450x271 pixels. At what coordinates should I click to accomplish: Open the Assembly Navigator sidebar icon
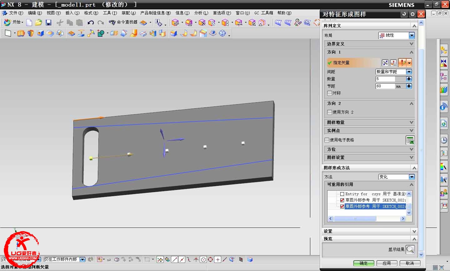[444, 50]
